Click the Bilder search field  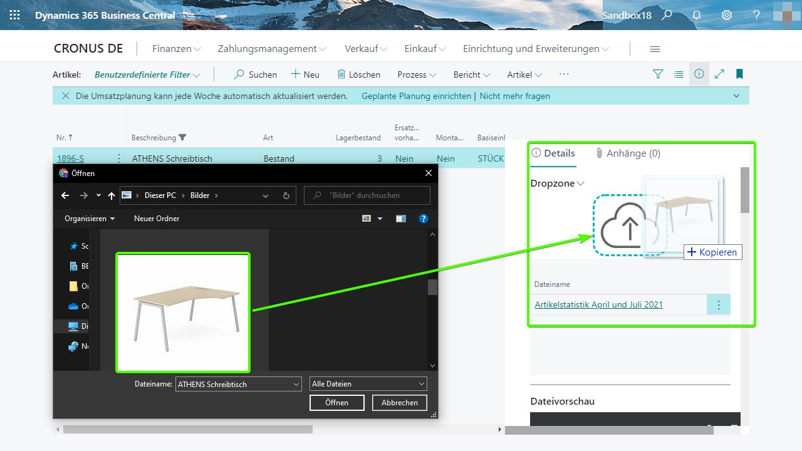point(367,195)
